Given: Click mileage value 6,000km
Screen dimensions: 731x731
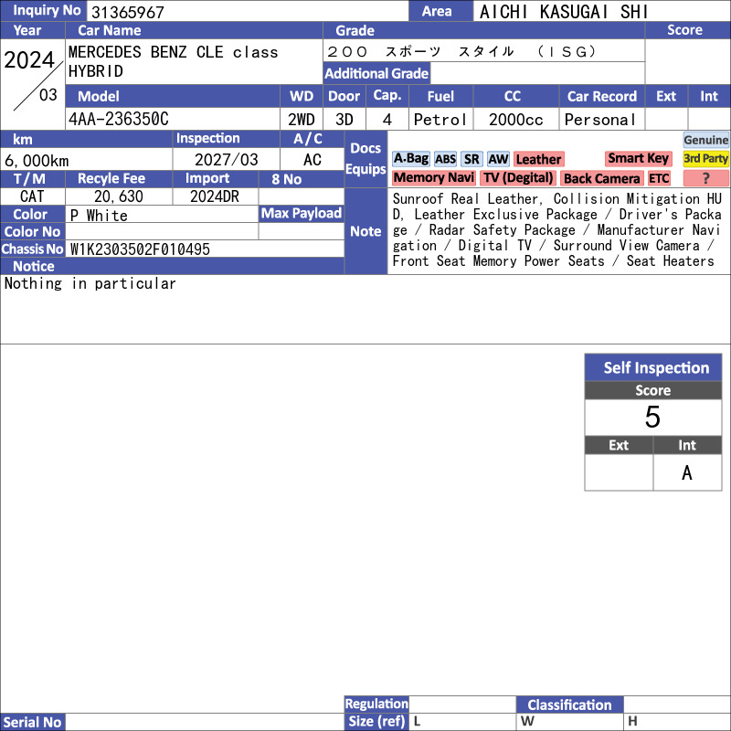Looking at the screenshot, I should pos(37,161).
